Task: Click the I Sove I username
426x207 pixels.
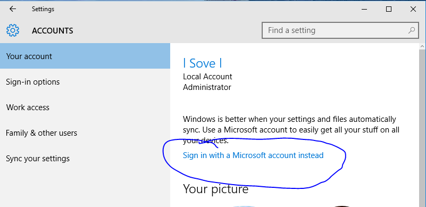Action: tap(203, 63)
